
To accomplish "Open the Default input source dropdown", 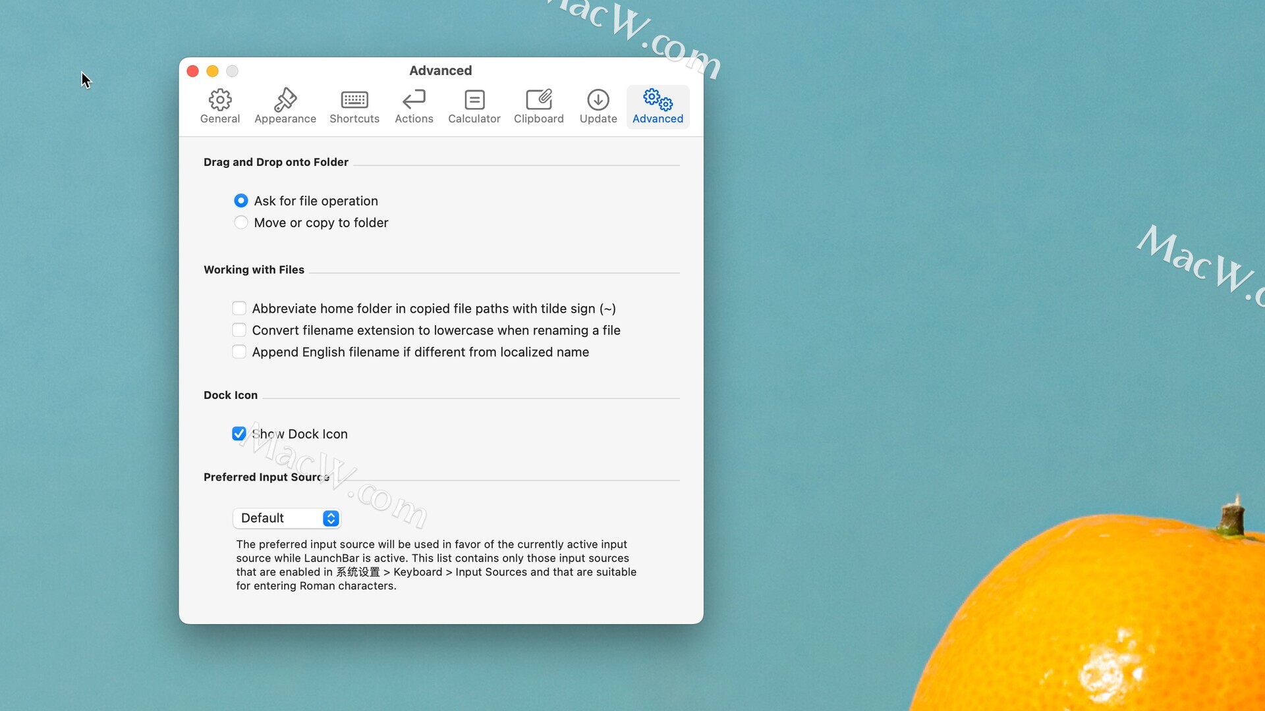I will (287, 518).
